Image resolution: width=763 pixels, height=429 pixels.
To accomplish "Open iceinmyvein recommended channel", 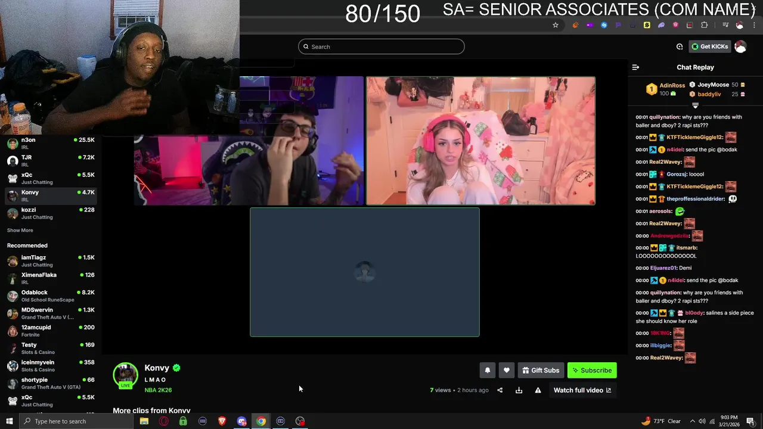I will click(x=51, y=366).
